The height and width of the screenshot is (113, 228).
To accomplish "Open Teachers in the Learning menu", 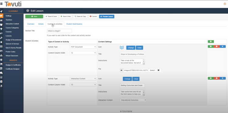I will point(9,20).
